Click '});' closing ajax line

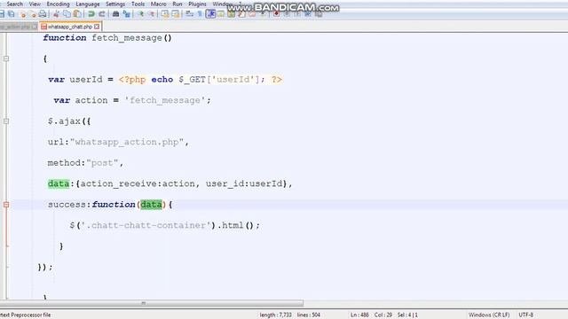click(45, 268)
